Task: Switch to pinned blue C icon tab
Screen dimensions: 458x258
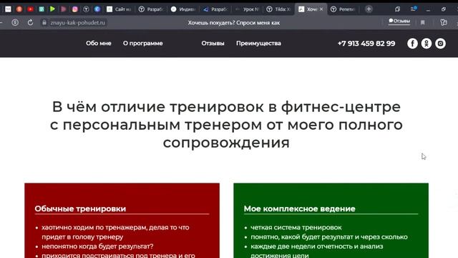Action: click(x=97, y=9)
